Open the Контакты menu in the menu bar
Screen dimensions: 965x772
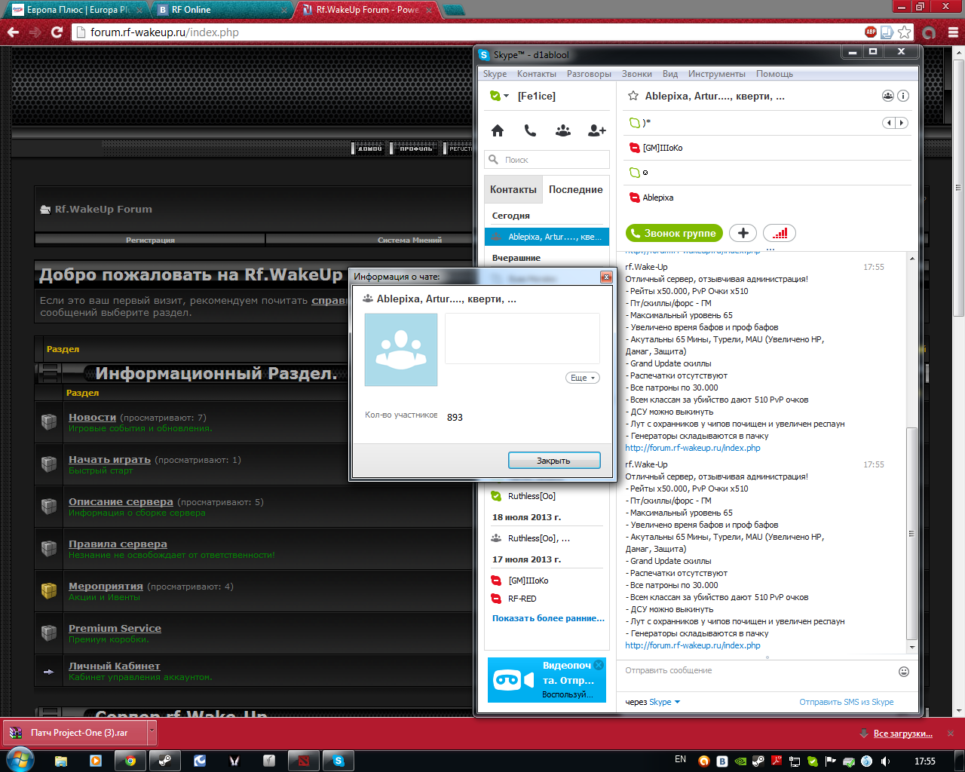(x=537, y=74)
